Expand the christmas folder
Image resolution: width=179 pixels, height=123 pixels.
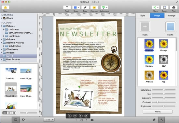[x=4, y=29]
